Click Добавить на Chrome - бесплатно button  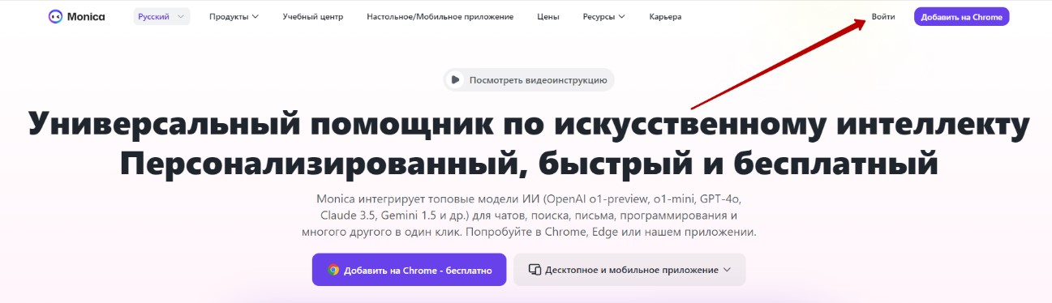[409, 270]
